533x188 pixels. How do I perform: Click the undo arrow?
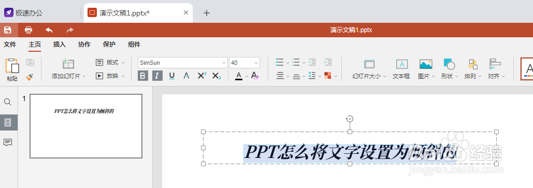[x=49, y=30]
